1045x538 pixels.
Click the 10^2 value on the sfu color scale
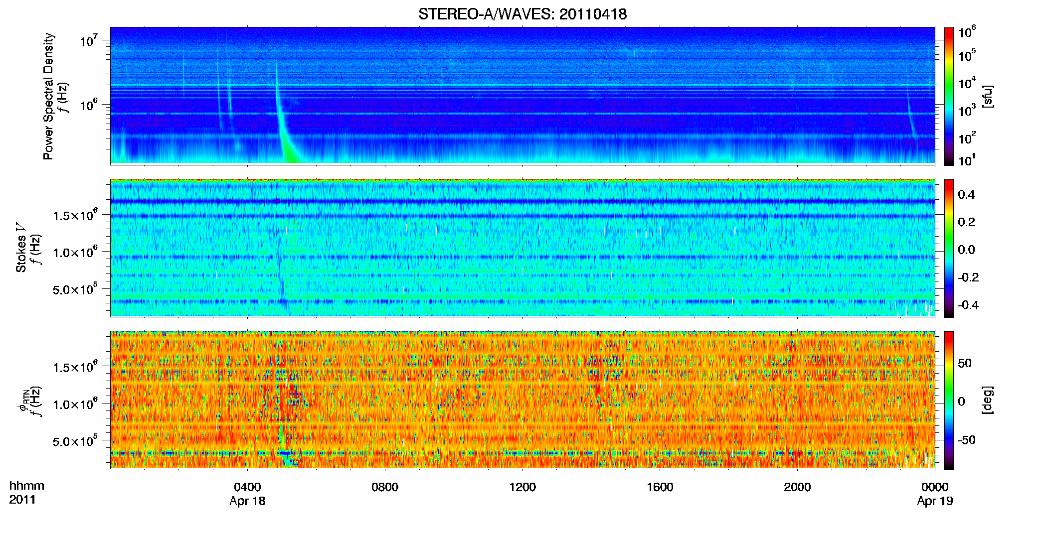coord(968,137)
